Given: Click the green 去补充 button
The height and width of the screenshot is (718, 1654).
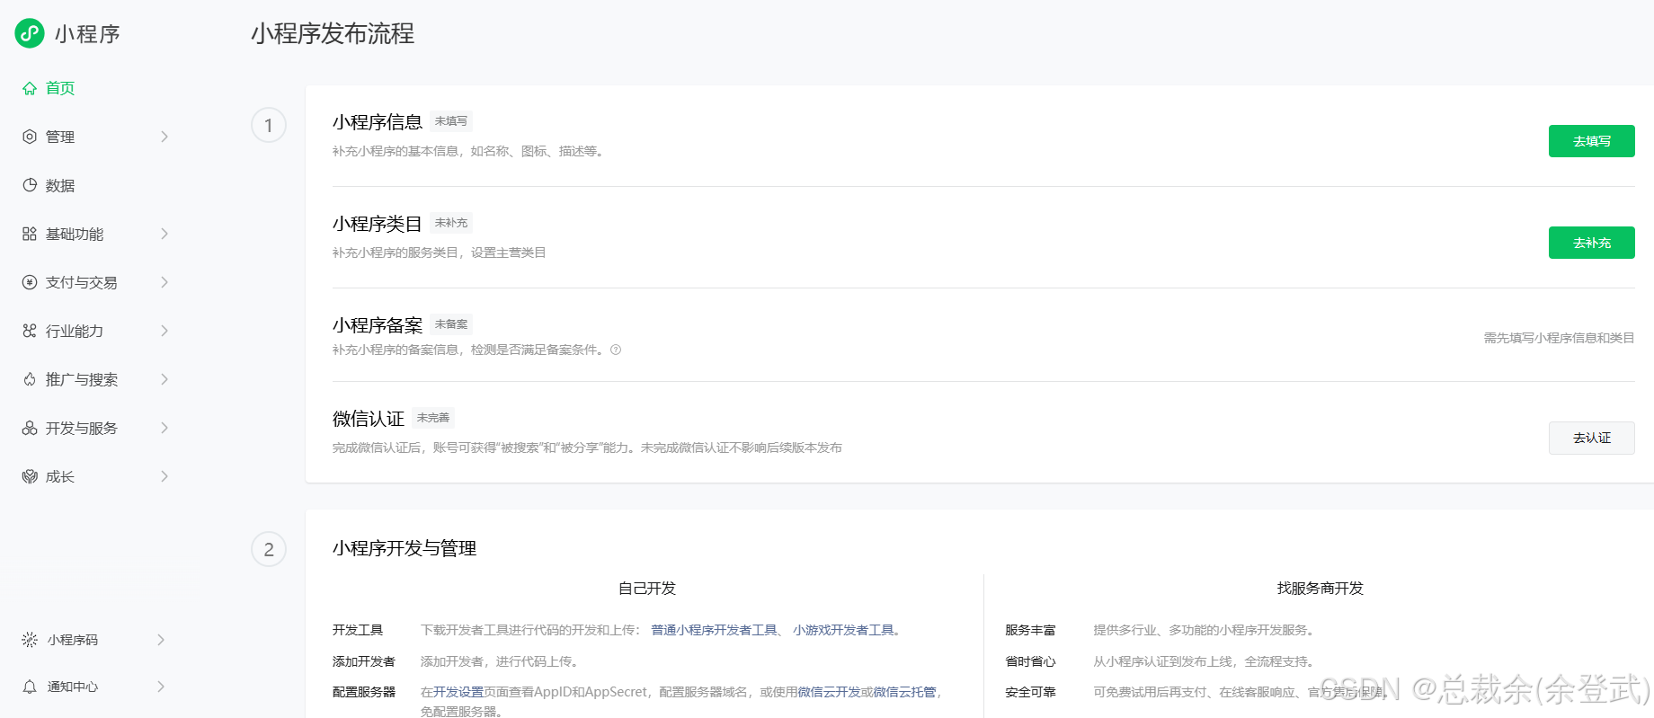Looking at the screenshot, I should [x=1591, y=243].
